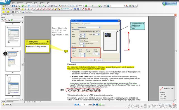Click the Properties... button

(27, 12)
